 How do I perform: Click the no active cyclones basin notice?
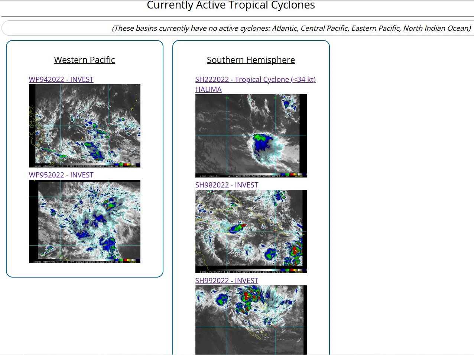(x=291, y=28)
